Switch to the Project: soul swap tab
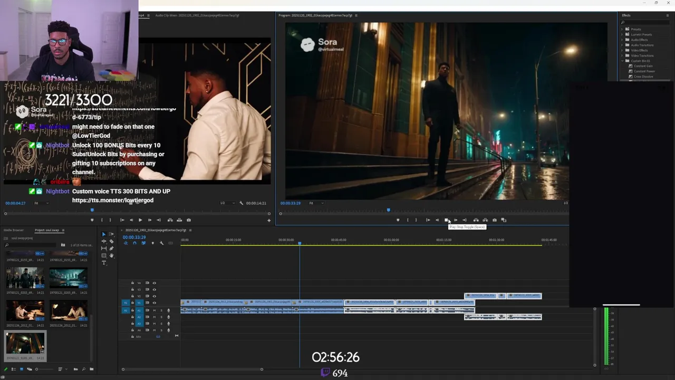The height and width of the screenshot is (380, 675). (x=47, y=230)
